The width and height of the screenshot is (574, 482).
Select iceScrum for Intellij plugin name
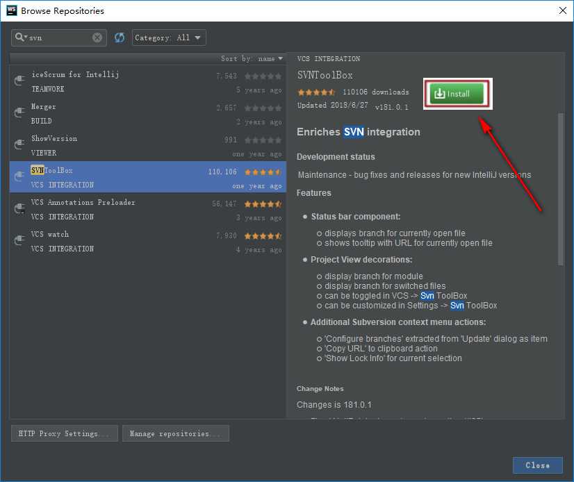coord(75,74)
